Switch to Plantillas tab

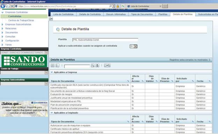coord(163,14)
